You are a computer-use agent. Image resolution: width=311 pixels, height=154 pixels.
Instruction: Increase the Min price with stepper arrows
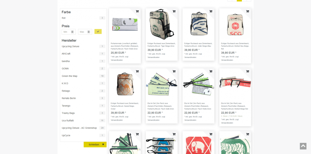[x=72, y=31]
